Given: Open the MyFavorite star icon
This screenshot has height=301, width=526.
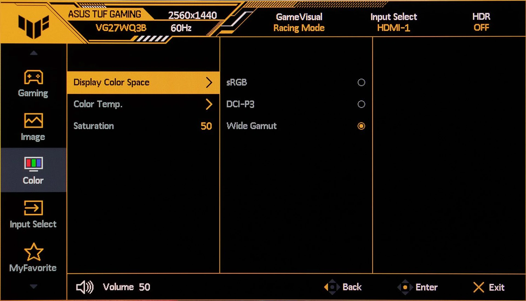Looking at the screenshot, I should pos(33,252).
